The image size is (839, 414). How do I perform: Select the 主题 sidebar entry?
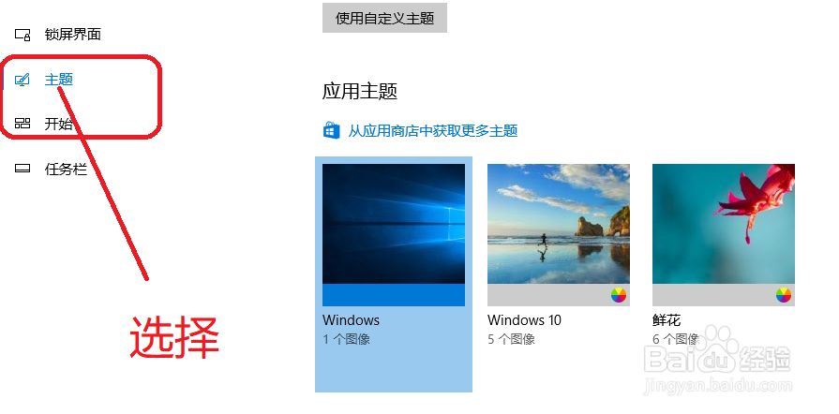tap(59, 80)
